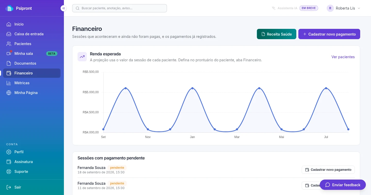
Task: Open Suporte lifebuoy icon
Action: [9, 172]
